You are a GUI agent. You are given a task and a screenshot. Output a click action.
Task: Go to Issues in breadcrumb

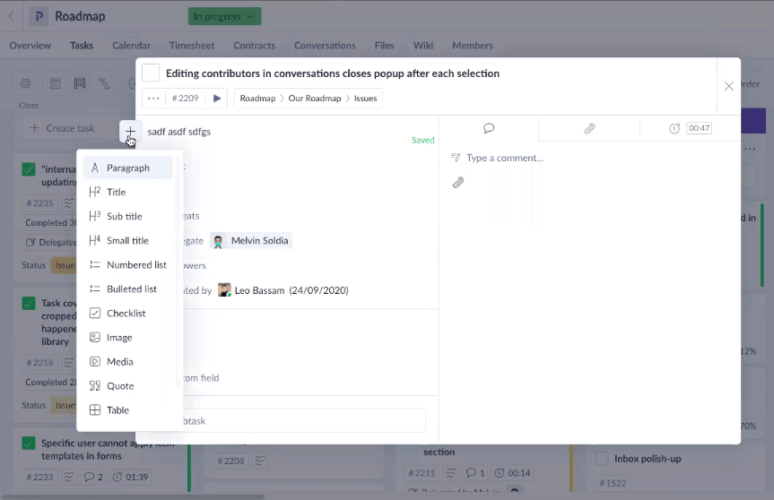coord(365,99)
